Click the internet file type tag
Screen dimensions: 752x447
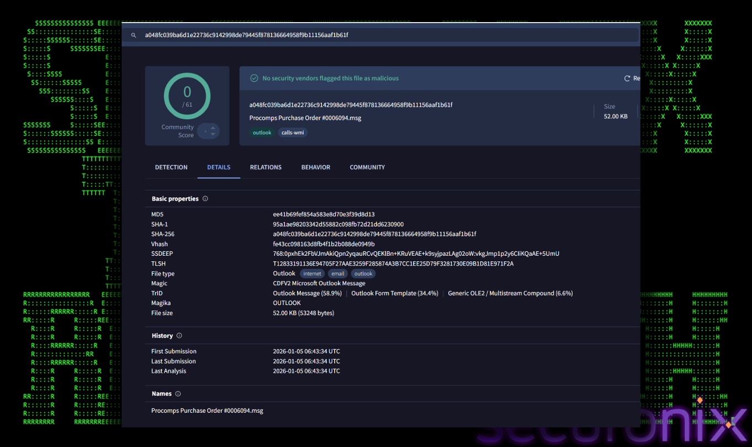click(x=312, y=274)
